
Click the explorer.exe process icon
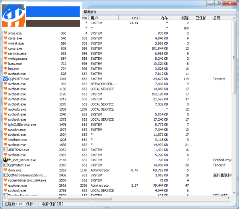[x=5, y=185]
